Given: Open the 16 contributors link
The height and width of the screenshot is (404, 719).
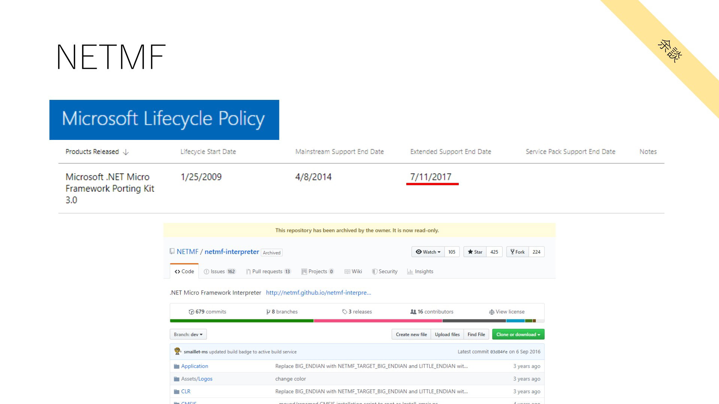Looking at the screenshot, I should pos(432,312).
